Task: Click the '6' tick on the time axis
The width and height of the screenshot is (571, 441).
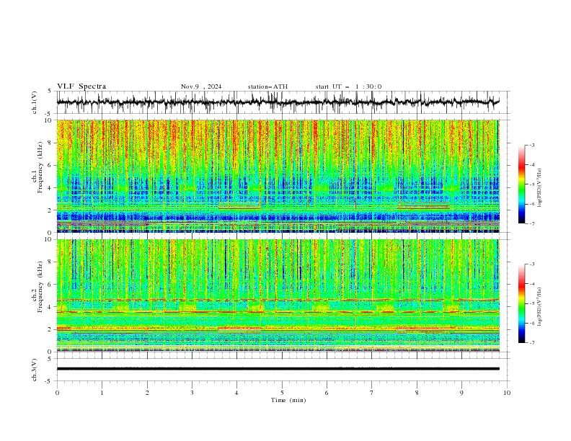Action: (x=327, y=393)
